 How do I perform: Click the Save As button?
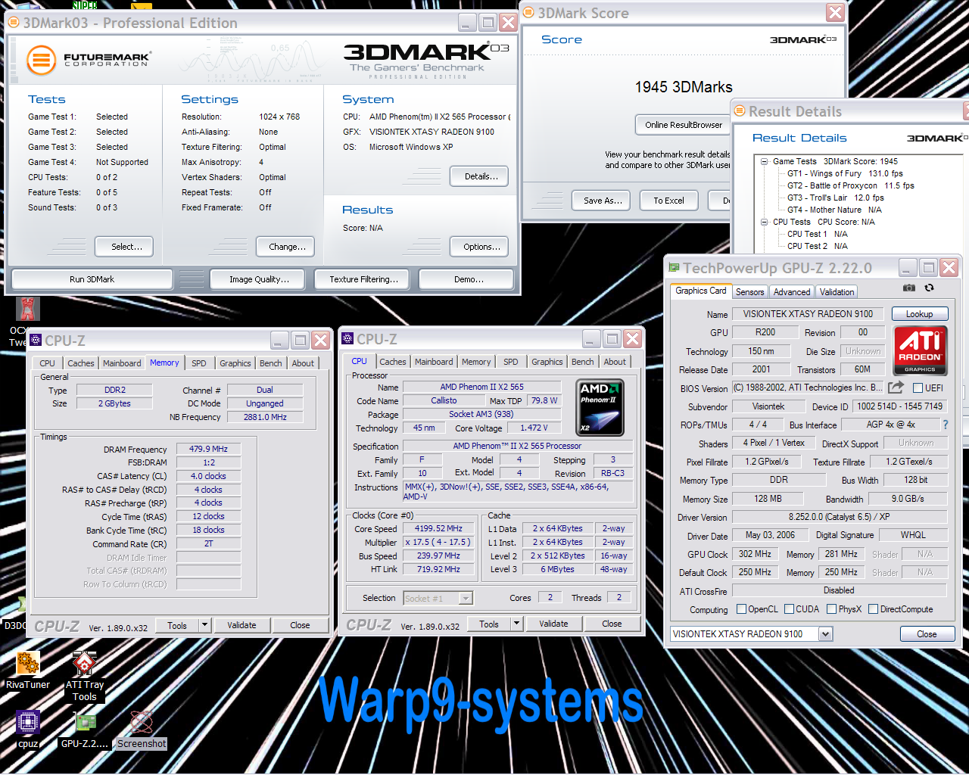tap(603, 201)
